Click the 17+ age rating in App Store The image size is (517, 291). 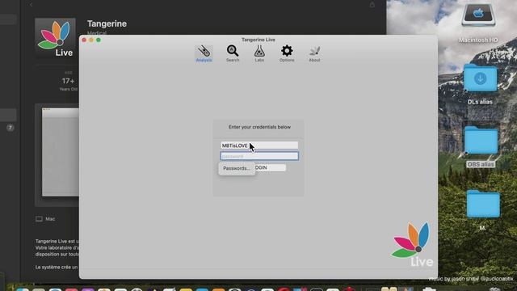(x=68, y=81)
